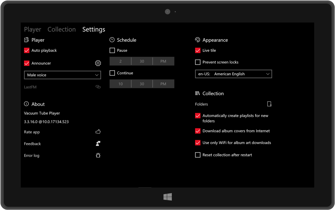The image size is (335, 210).
Task: Enable the Pause schedule checkbox
Action: pyautogui.click(x=112, y=50)
